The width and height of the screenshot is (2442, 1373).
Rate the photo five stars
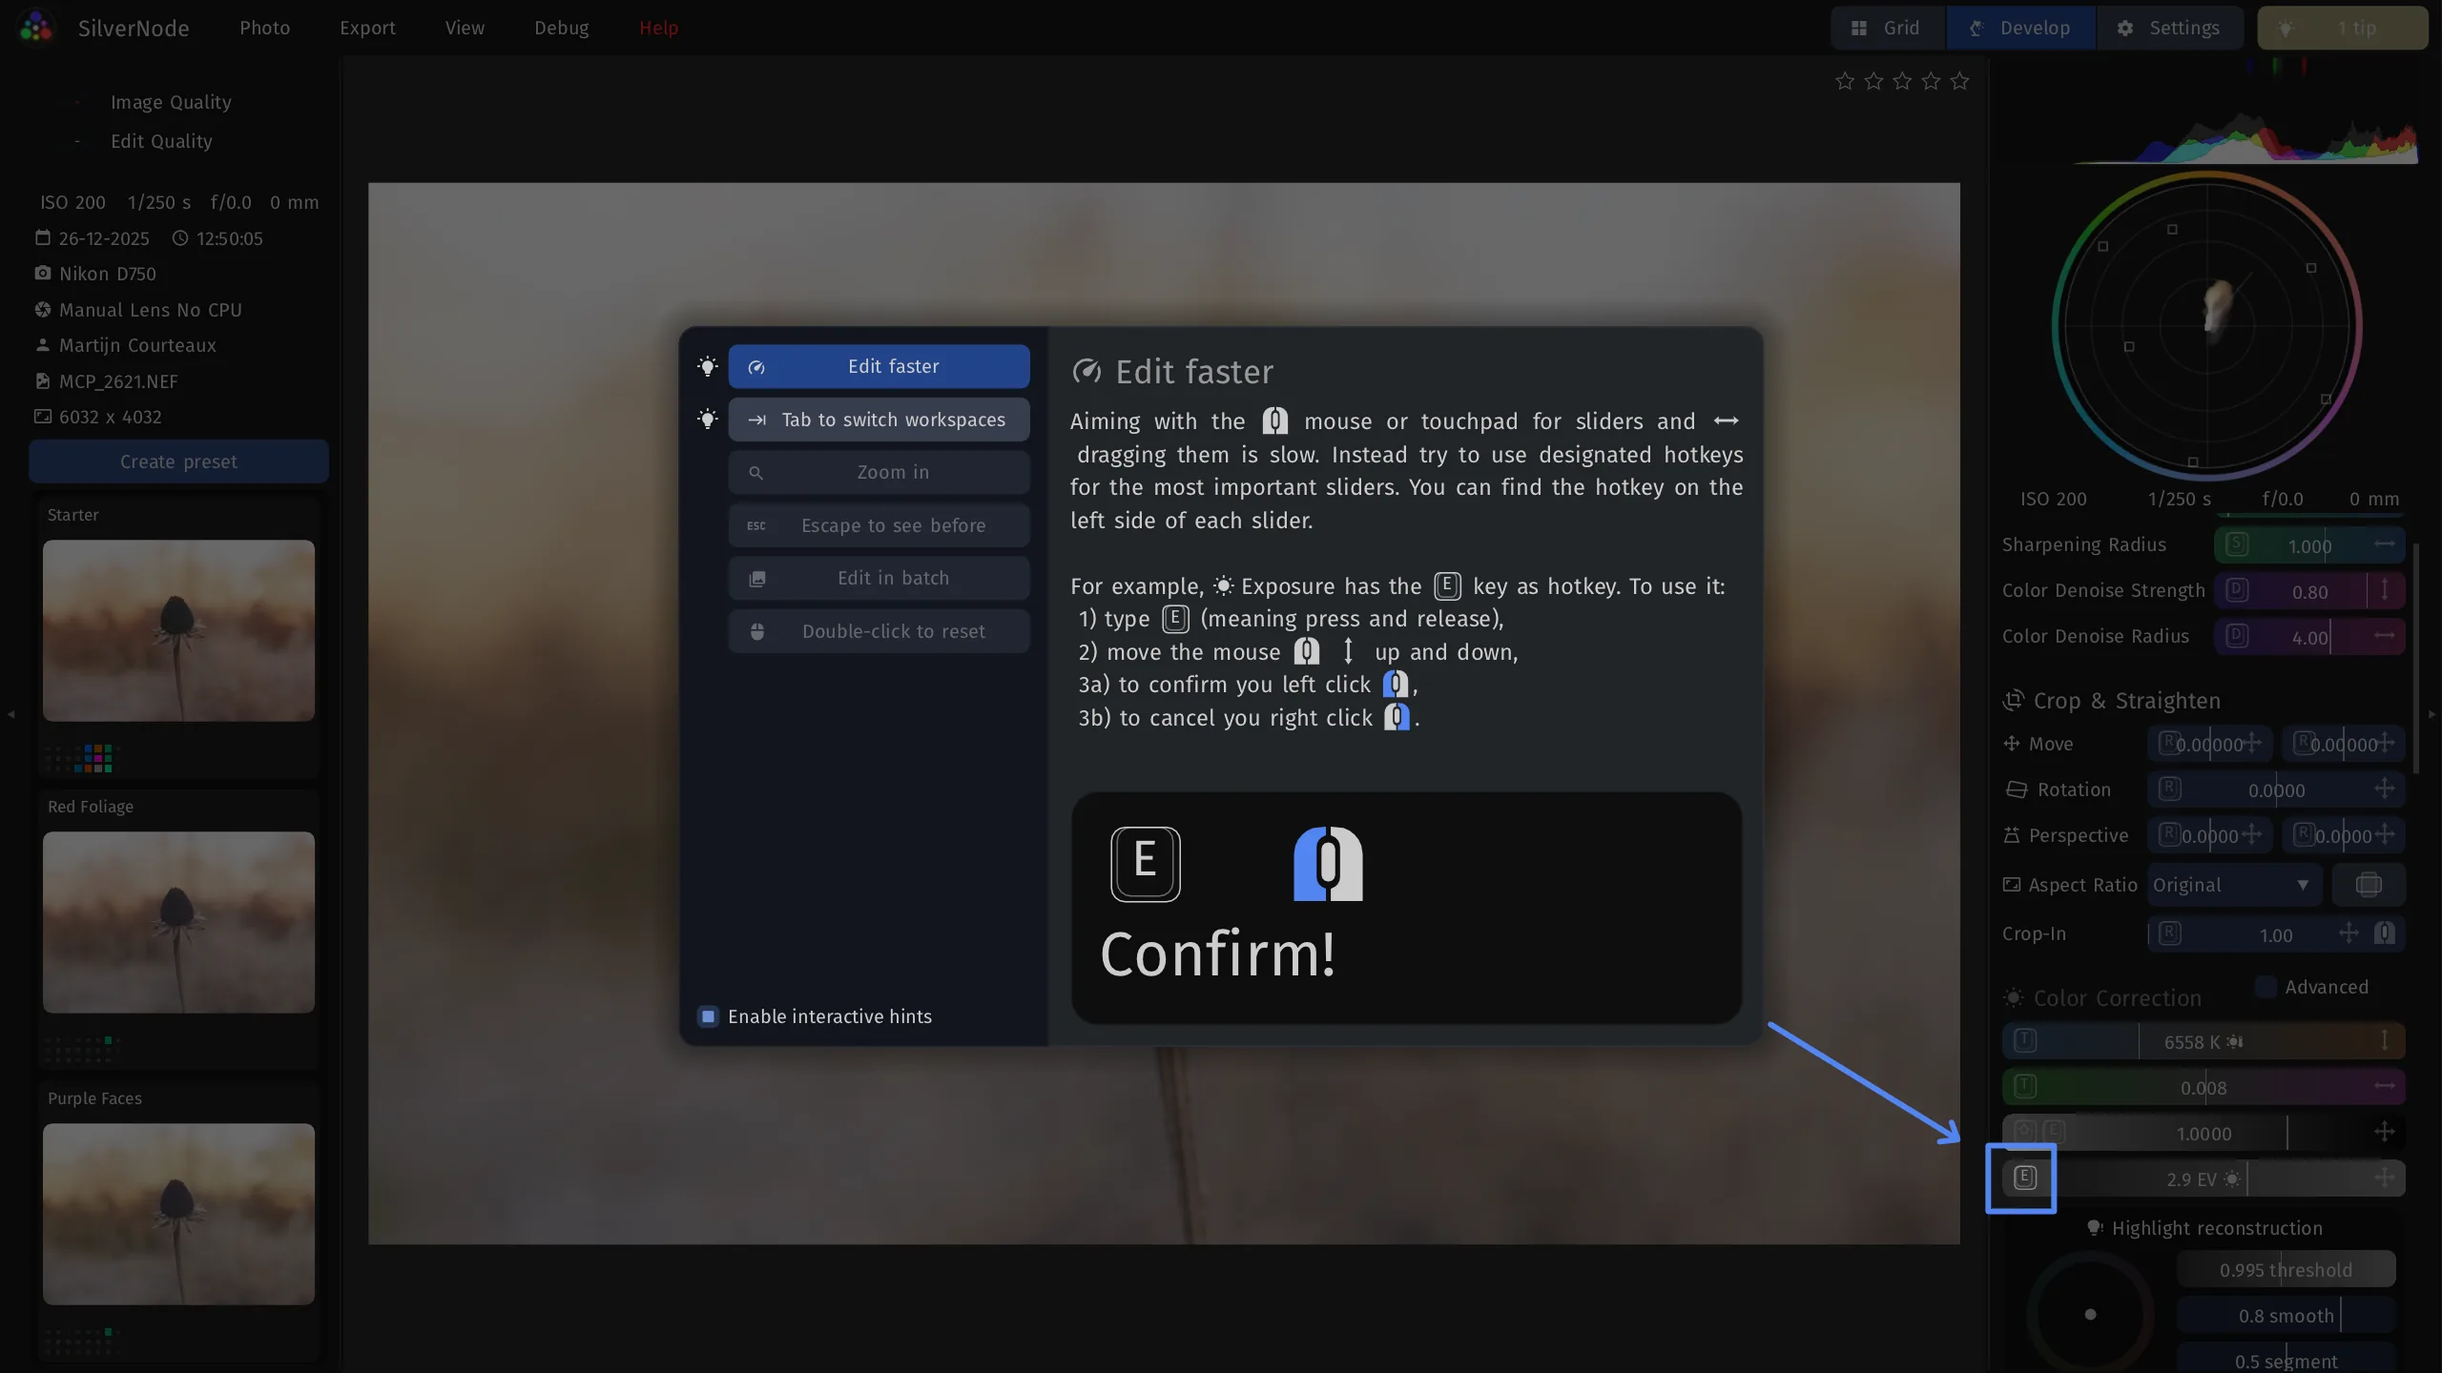(x=1959, y=81)
